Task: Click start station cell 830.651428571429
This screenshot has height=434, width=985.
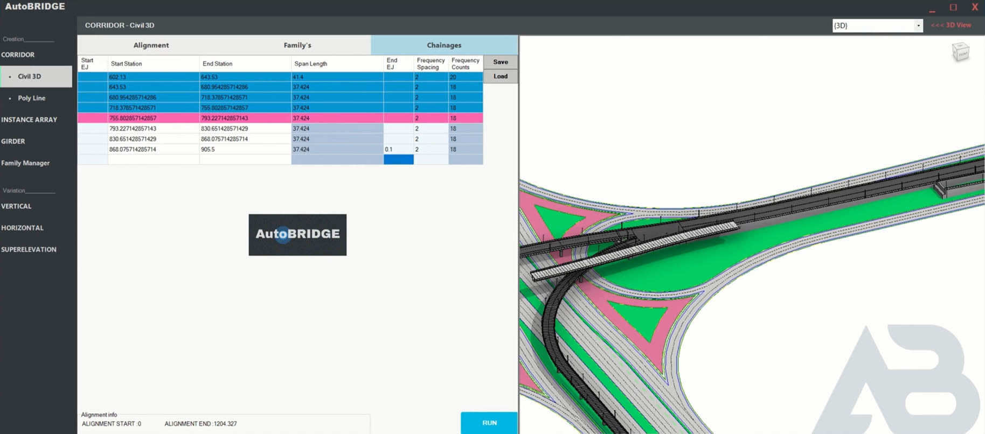Action: (x=154, y=139)
